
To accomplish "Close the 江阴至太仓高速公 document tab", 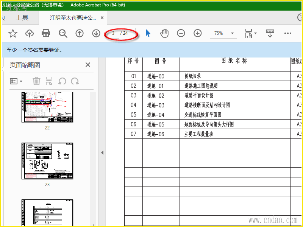I will [102, 18].
